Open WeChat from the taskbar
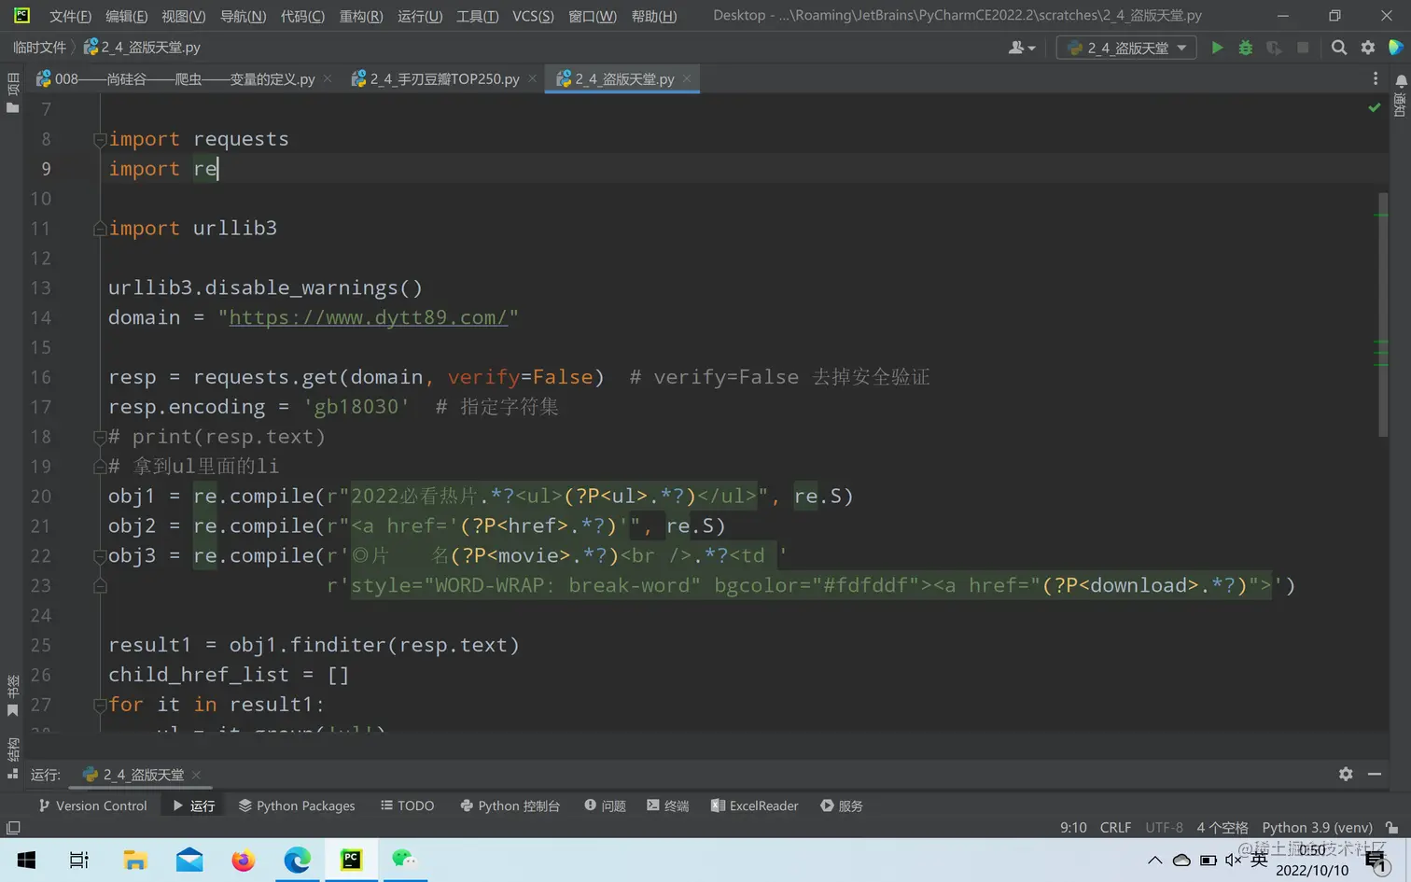This screenshot has height=882, width=1411. tap(404, 860)
